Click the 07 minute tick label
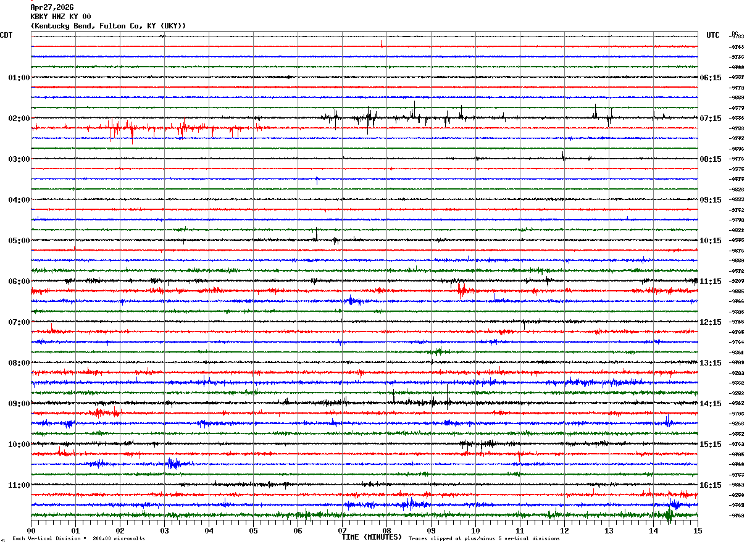 point(342,530)
